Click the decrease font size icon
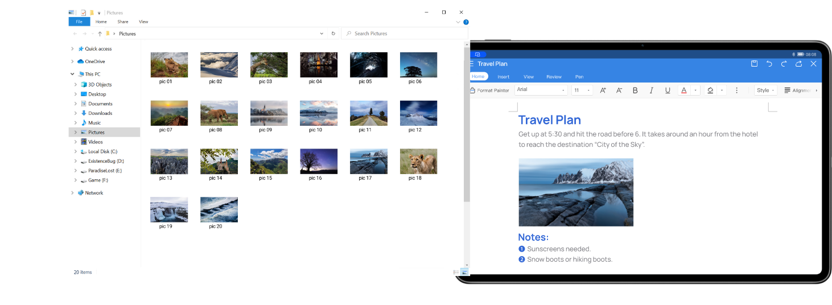The width and height of the screenshot is (832, 305). point(619,90)
